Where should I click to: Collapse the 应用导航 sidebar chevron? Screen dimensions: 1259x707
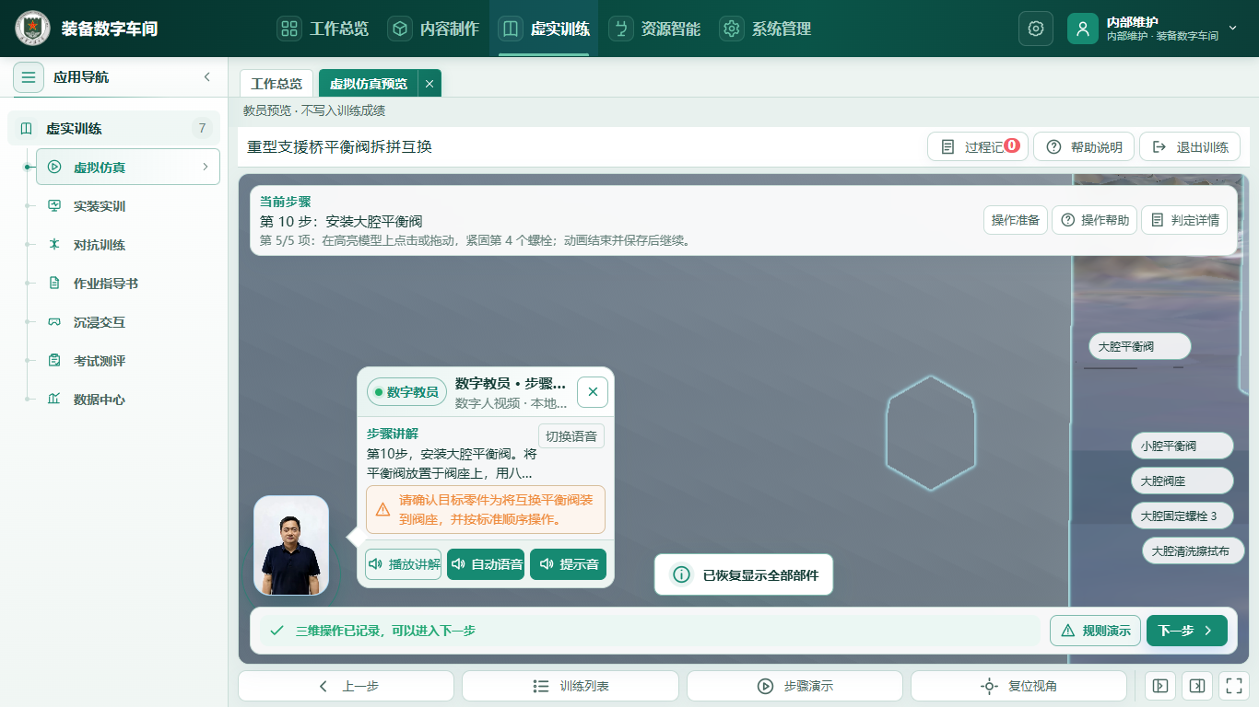pos(207,77)
